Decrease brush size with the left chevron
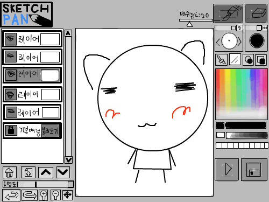The height and width of the screenshot is (202, 269). coord(218,42)
